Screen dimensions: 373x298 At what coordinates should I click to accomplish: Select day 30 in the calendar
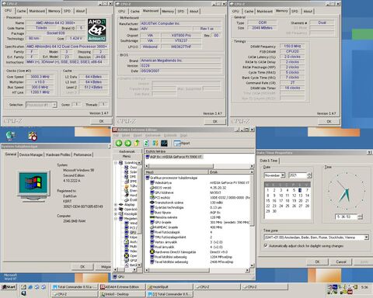[x=274, y=211]
